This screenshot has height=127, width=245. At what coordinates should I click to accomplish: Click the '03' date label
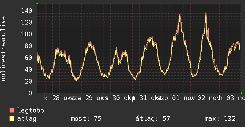pos(230,98)
